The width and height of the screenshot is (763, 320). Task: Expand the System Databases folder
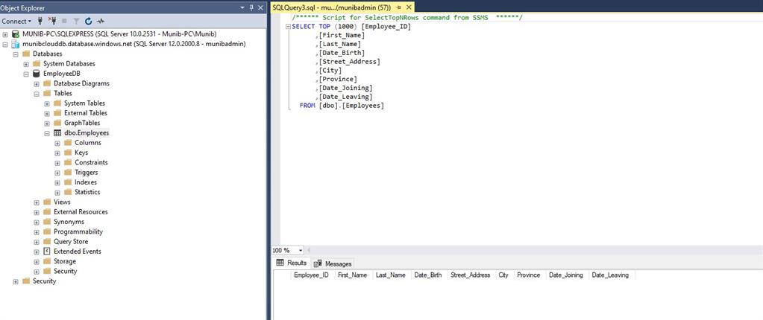pos(26,64)
